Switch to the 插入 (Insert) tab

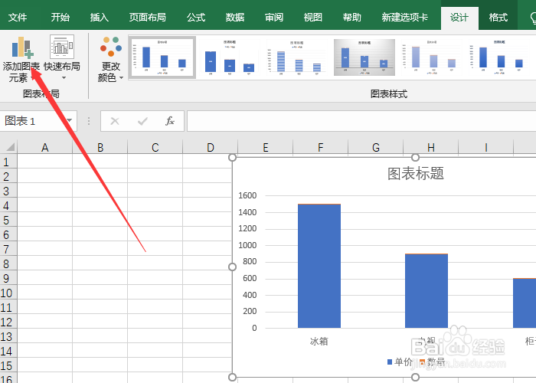tap(99, 17)
